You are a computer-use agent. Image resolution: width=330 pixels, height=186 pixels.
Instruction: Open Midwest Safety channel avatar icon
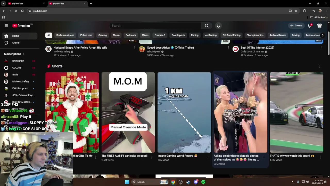click(x=48, y=49)
